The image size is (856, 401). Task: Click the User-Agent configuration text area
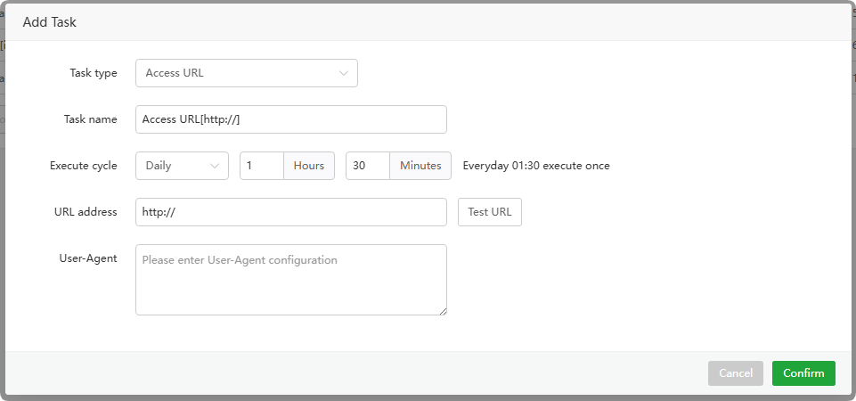(x=290, y=279)
